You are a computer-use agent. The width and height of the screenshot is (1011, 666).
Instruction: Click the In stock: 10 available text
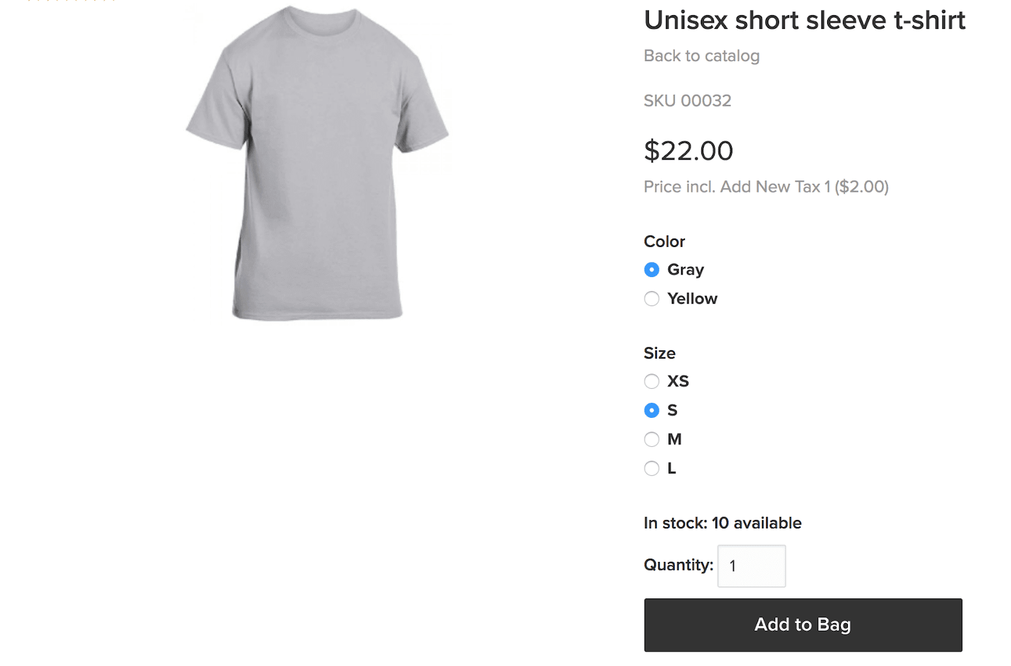722,523
